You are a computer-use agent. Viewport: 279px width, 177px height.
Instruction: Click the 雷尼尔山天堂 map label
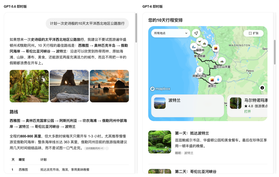(222, 67)
